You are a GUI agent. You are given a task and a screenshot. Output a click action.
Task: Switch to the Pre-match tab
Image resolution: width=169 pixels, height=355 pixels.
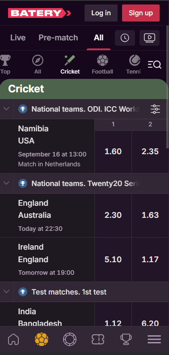click(x=58, y=38)
